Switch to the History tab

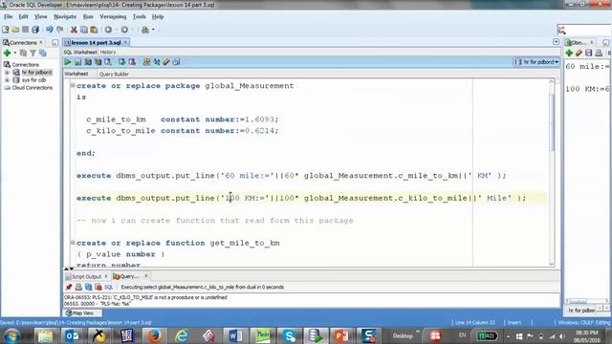(x=108, y=53)
